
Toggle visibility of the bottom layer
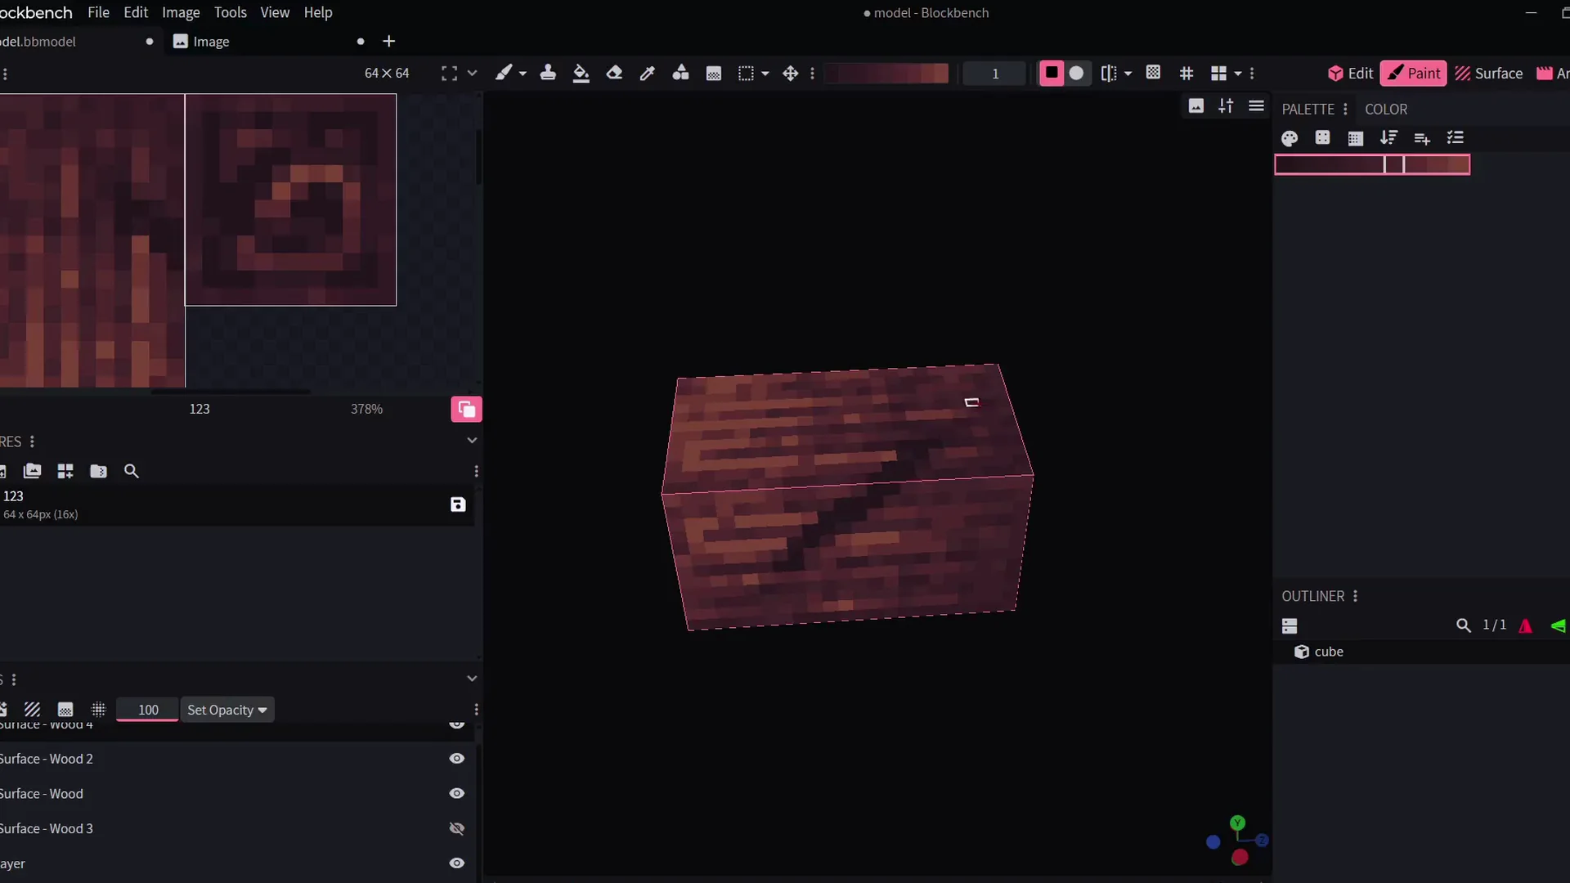click(457, 863)
